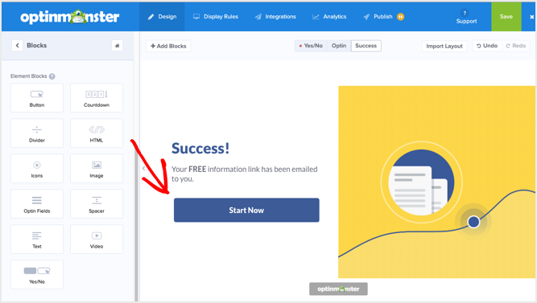The height and width of the screenshot is (303, 537).
Task: Choose the Yes/No element block
Action: pos(37,275)
